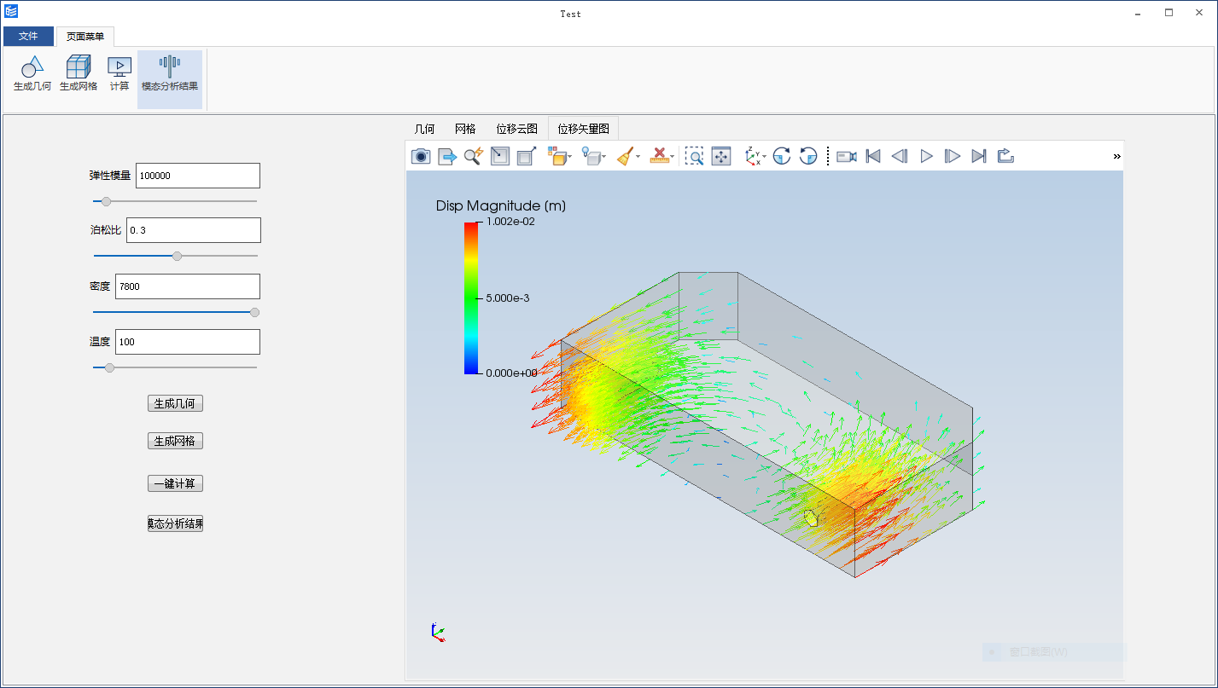This screenshot has width=1218, height=688.
Task: Click the 温度 slider handle
Action: 109,367
